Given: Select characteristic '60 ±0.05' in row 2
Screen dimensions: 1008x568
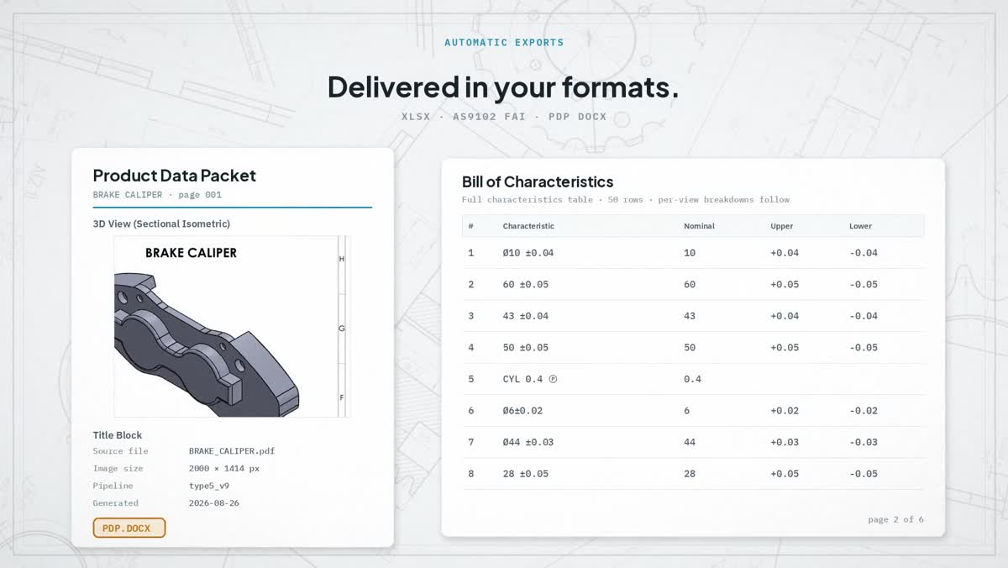Looking at the screenshot, I should (526, 285).
